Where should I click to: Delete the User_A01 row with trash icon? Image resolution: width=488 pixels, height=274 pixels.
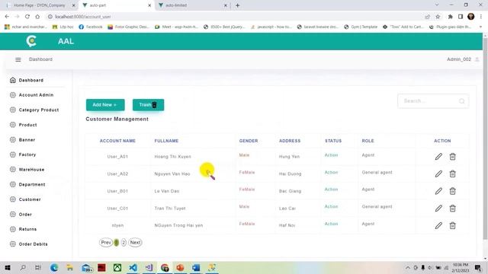[x=452, y=157]
